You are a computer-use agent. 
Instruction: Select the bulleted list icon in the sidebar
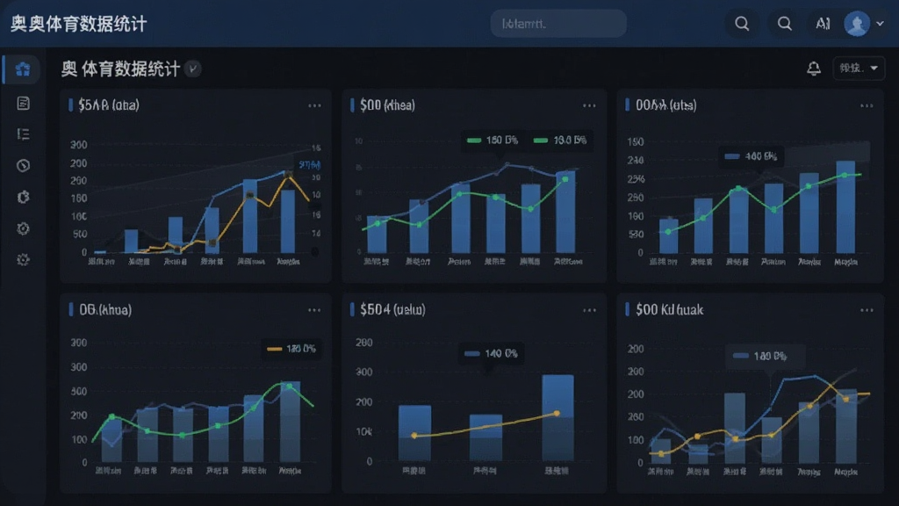pyautogui.click(x=23, y=134)
